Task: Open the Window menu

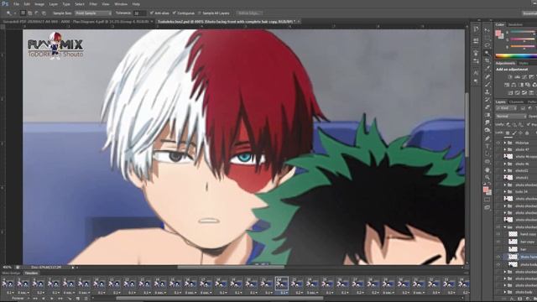Action: pyautogui.click(x=121, y=4)
